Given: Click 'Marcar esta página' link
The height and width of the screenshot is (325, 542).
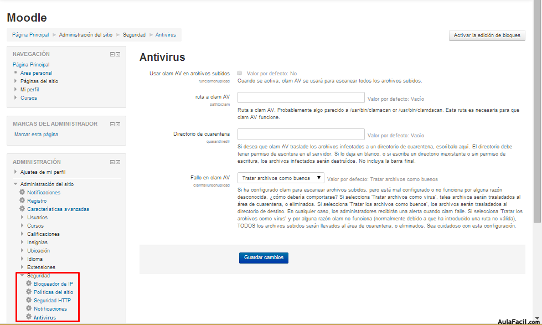Looking at the screenshot, I should coord(37,135).
